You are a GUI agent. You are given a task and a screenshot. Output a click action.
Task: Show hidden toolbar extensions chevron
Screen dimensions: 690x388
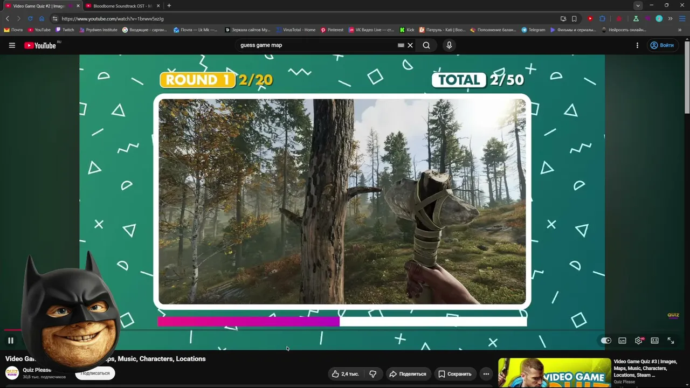tap(670, 19)
